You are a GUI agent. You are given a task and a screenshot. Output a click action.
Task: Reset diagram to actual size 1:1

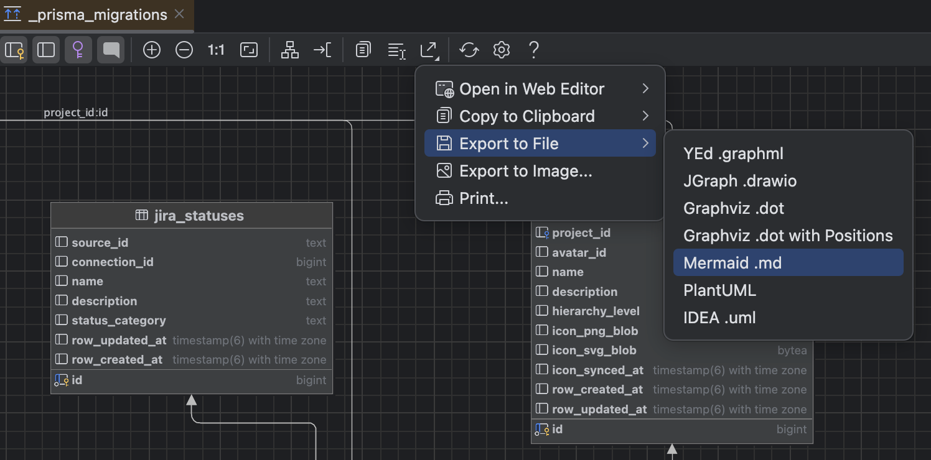[216, 50]
